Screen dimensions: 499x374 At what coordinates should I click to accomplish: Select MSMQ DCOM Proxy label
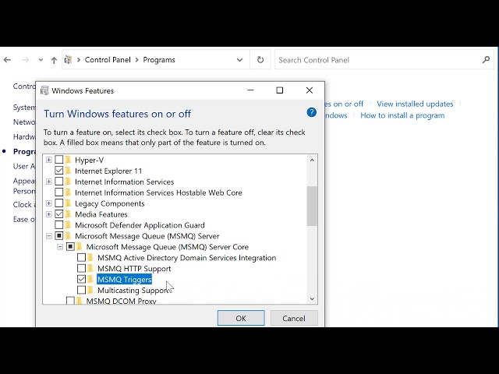tap(122, 301)
